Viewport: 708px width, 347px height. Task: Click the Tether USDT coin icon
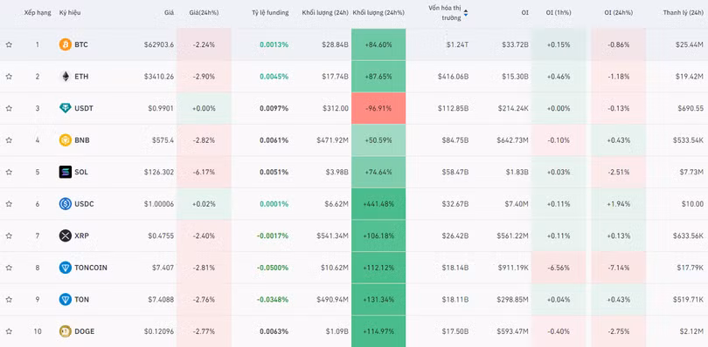pyautogui.click(x=66, y=108)
